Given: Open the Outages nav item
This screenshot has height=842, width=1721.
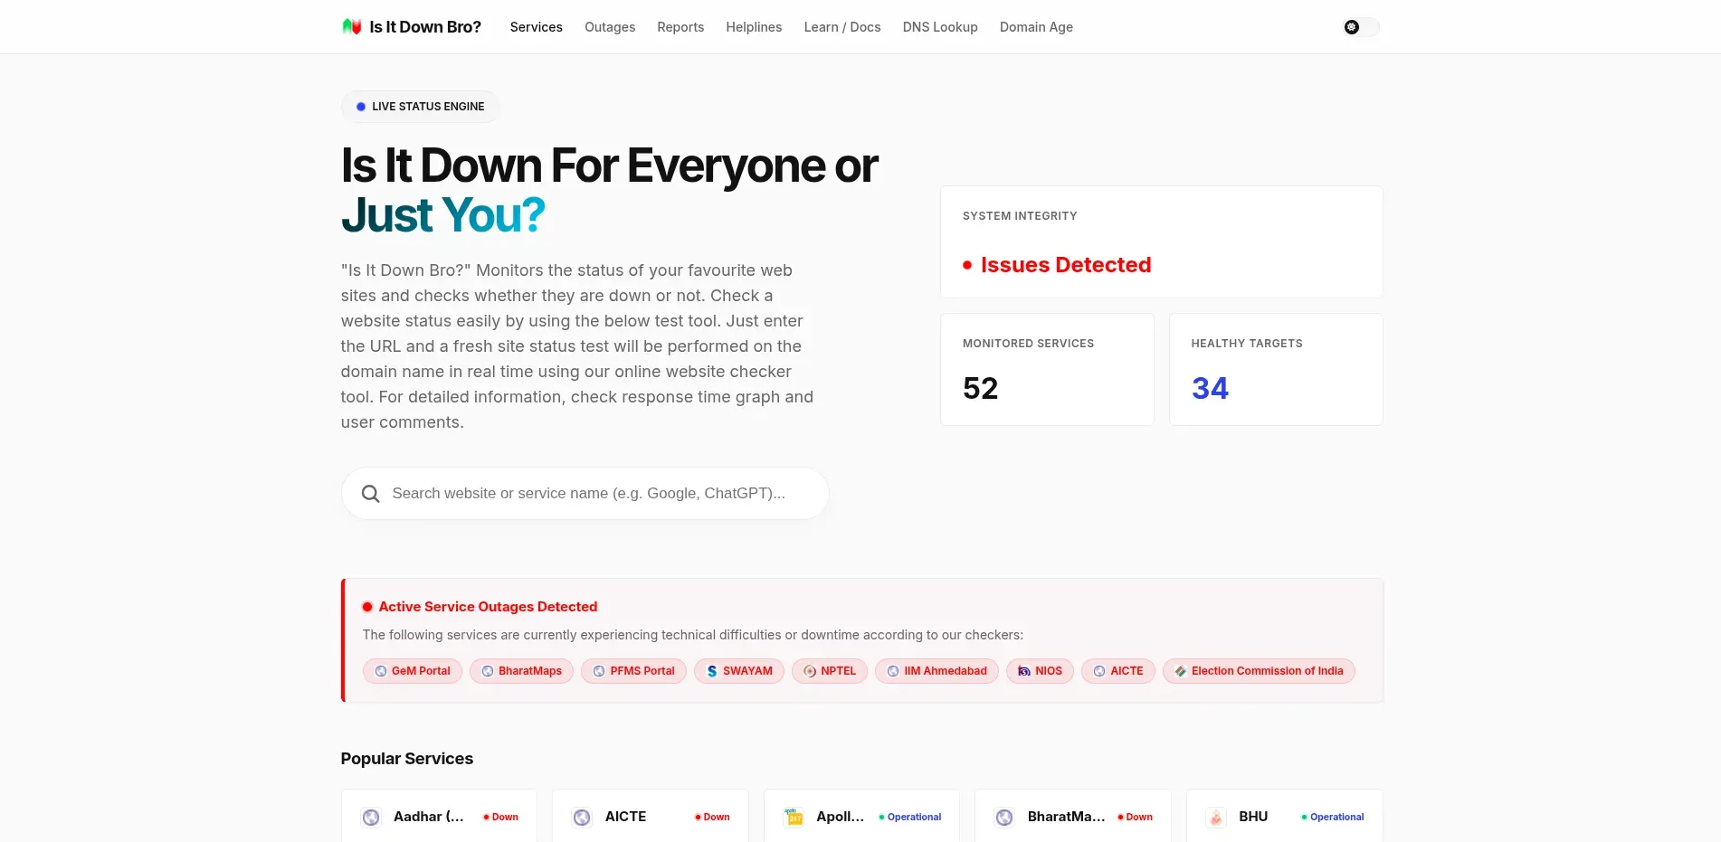Looking at the screenshot, I should (x=610, y=27).
